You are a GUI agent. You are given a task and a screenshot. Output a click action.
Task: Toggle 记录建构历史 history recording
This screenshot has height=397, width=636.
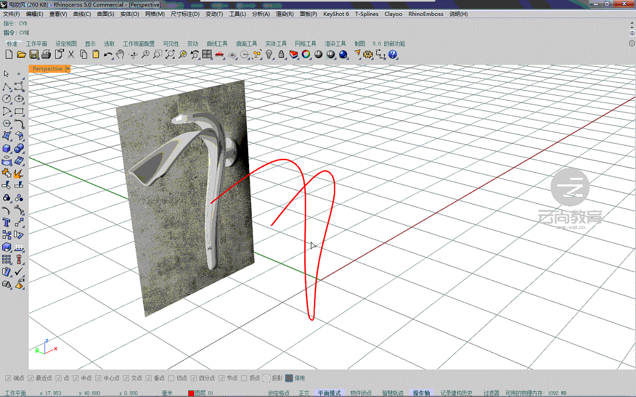point(456,393)
